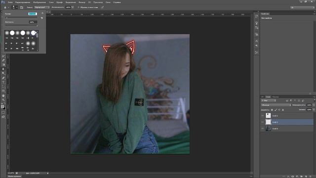The width and height of the screenshot is (316, 178).
Task: Open the Выделение menu
Action: 71,2
